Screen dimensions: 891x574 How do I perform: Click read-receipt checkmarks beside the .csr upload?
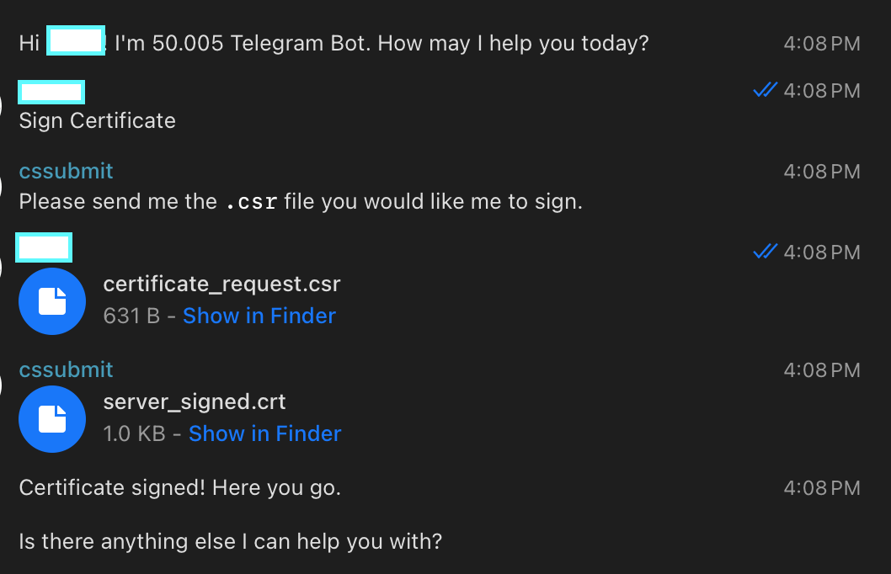(765, 252)
